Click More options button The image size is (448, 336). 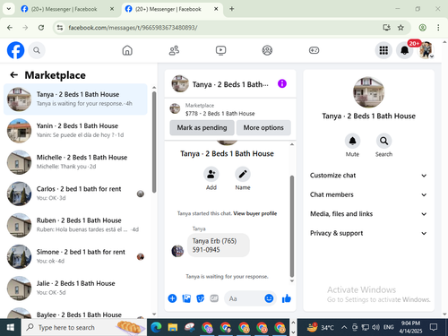[263, 128]
